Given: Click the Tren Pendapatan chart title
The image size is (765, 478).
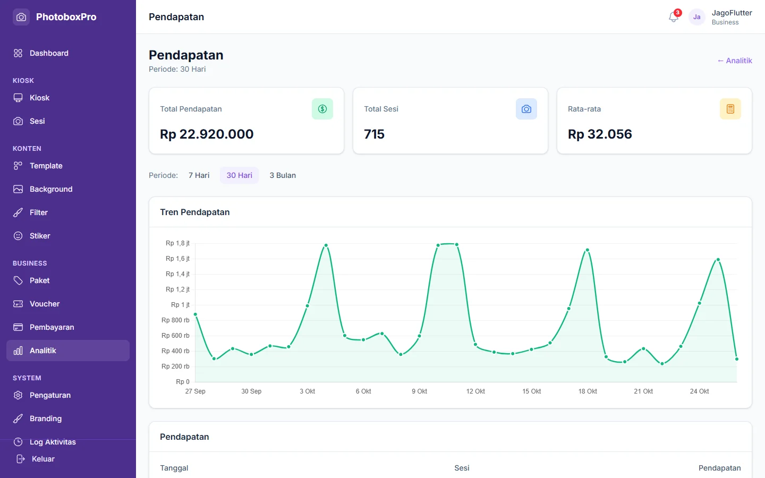Looking at the screenshot, I should pyautogui.click(x=195, y=212).
